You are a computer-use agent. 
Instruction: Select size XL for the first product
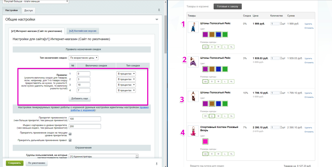point(231,47)
